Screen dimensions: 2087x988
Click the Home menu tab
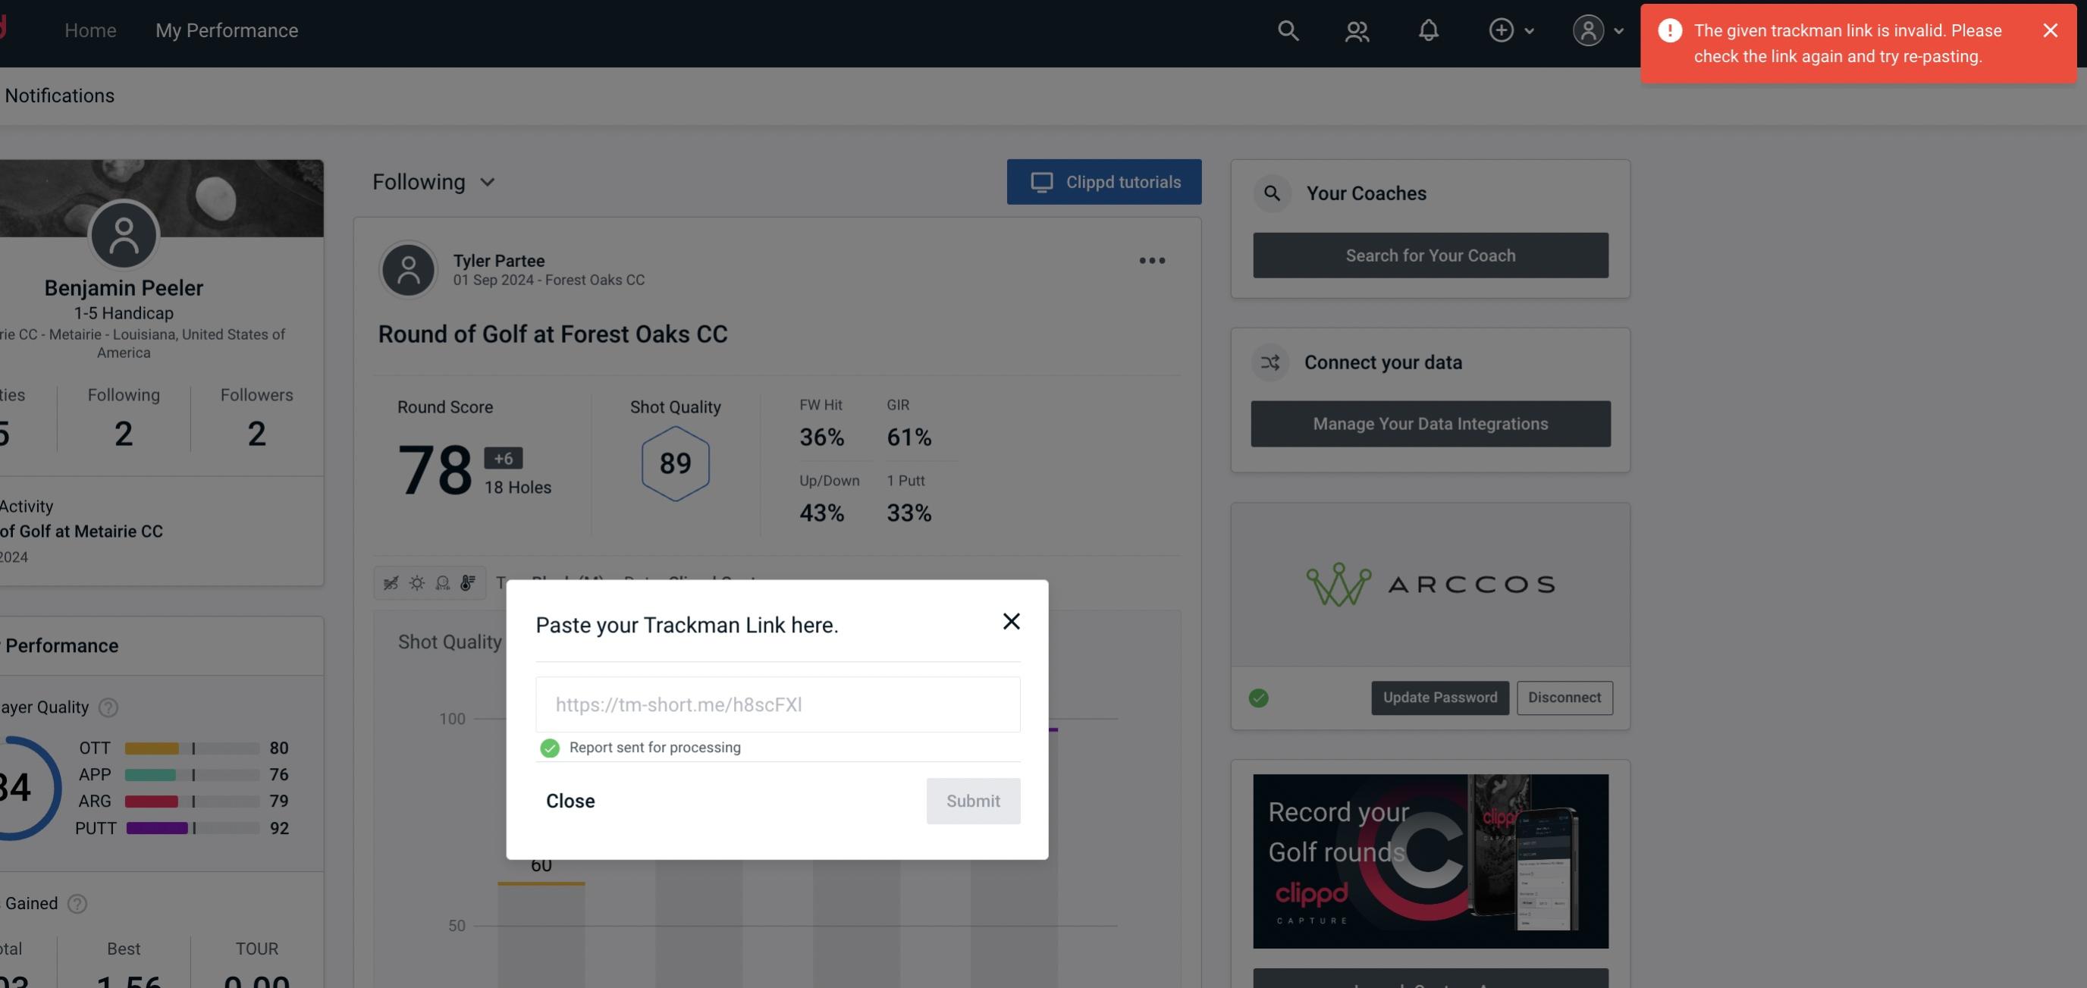coord(90,30)
